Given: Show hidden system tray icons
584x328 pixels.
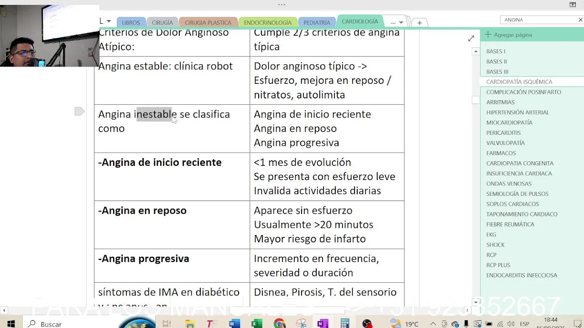Looking at the screenshot, I should [433, 324].
